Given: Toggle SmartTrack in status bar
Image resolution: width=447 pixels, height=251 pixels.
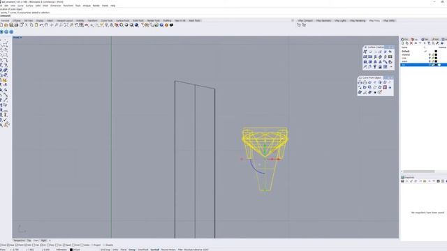Looking at the screenshot, I should (x=143, y=250).
